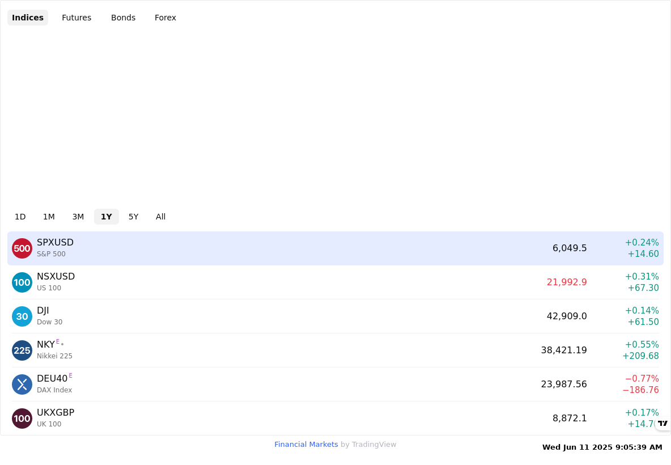
Task: Select the 1Y time range
Action: 107,217
